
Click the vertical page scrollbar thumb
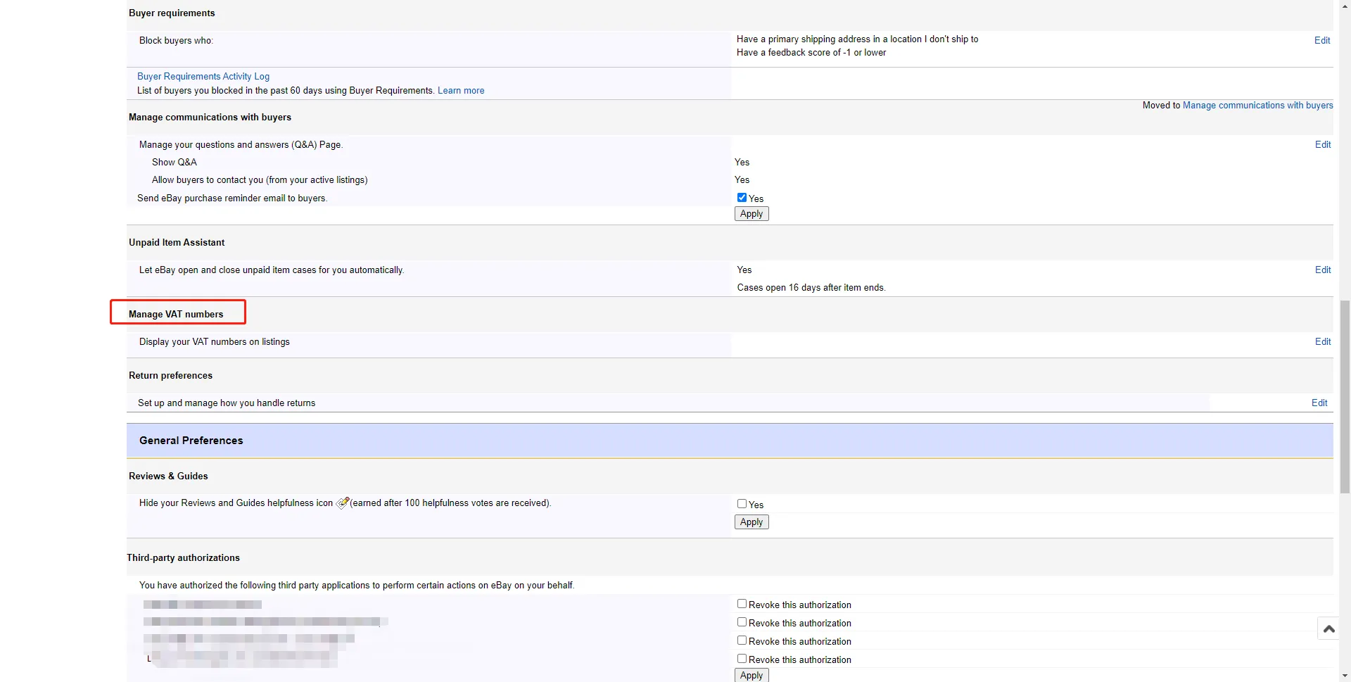pyautogui.click(x=1345, y=394)
